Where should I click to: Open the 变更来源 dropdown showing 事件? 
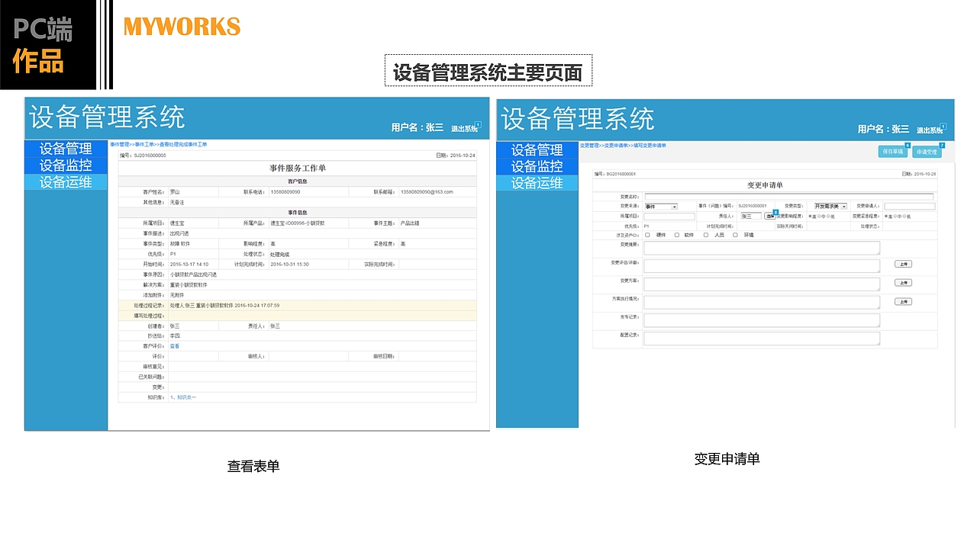661,207
